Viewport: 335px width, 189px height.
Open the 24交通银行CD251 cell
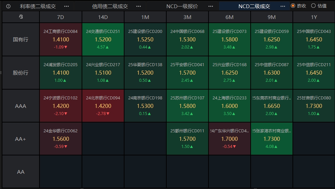pos(103,39)
